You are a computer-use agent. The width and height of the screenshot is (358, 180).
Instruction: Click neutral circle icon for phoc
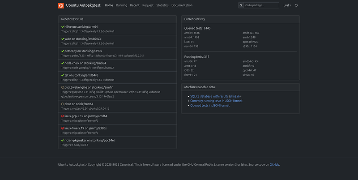coord(63,104)
